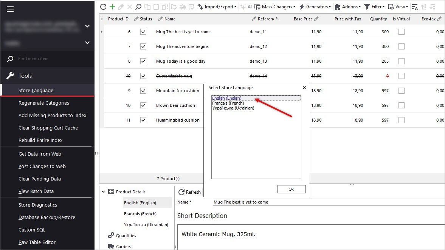The image size is (445, 250).
Task: Collapse the Product Details tree section
Action: click(103, 191)
